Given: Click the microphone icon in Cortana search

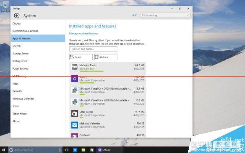Looking at the screenshot, I should (x=60, y=150).
